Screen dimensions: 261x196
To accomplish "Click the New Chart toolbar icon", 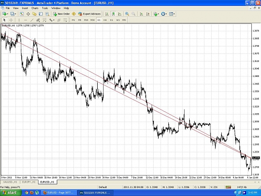I will tap(4, 14).
